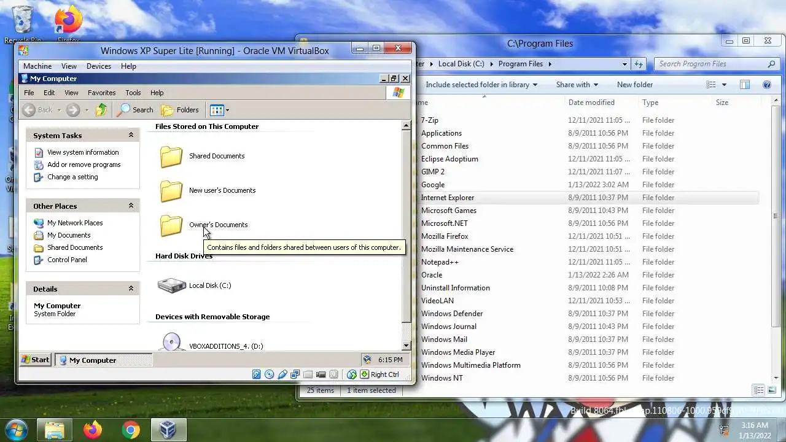786x442 pixels.
Task: Open the VirtualBox Devices menu
Action: tap(99, 66)
